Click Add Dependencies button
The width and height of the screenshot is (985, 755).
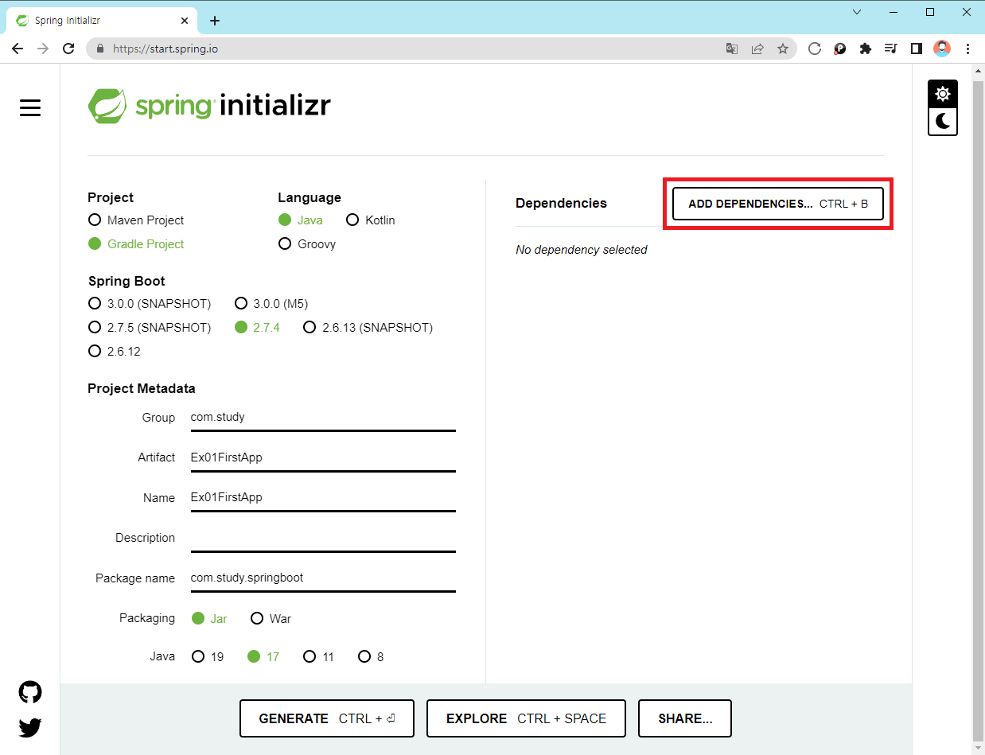(778, 204)
